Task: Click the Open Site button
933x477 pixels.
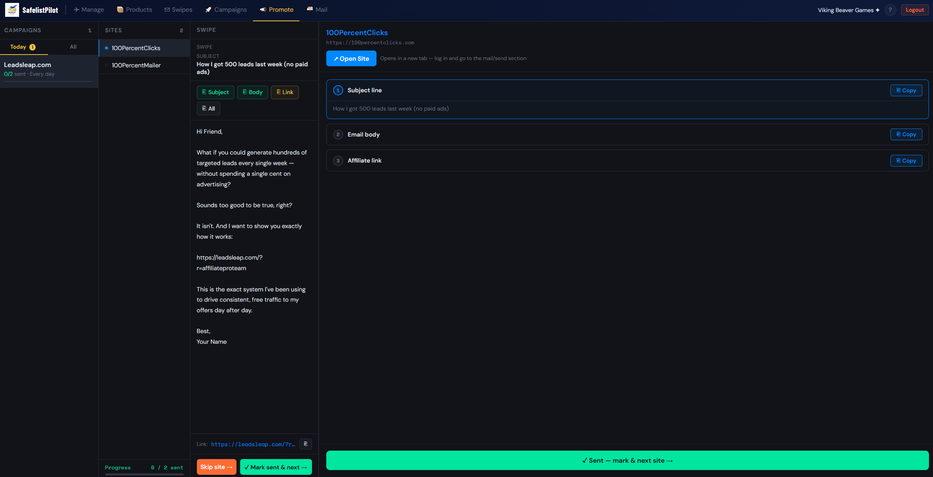Action: pyautogui.click(x=351, y=59)
